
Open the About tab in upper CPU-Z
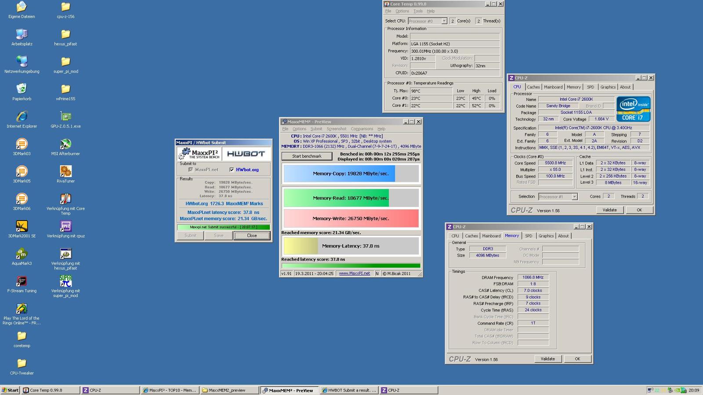point(625,87)
